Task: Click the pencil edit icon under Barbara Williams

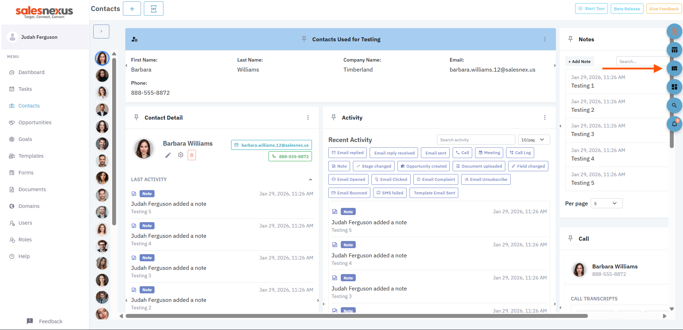Action: coord(168,155)
